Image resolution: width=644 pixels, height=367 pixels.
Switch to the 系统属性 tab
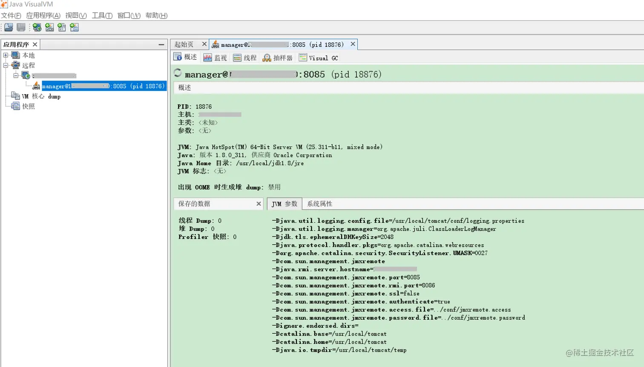(320, 204)
